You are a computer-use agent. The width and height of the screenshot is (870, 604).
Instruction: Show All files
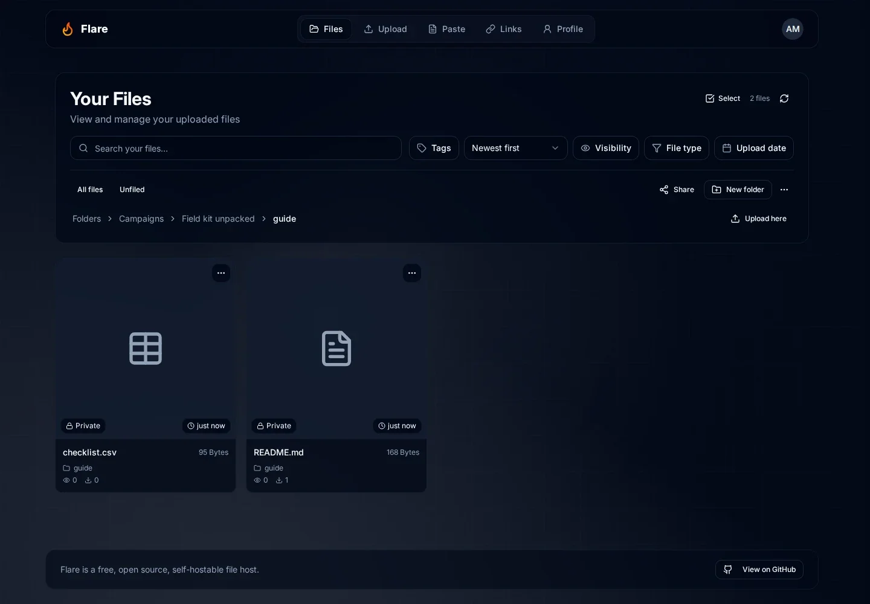pyautogui.click(x=90, y=190)
